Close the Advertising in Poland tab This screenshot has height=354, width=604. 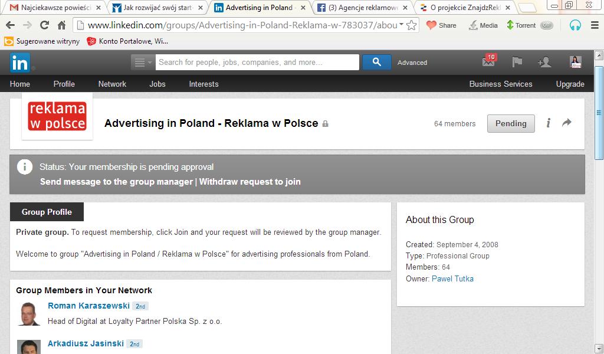303,8
